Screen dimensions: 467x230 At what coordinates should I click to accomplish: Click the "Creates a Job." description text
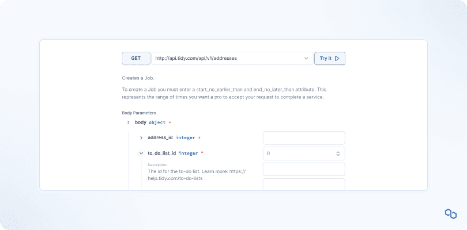[x=138, y=78]
